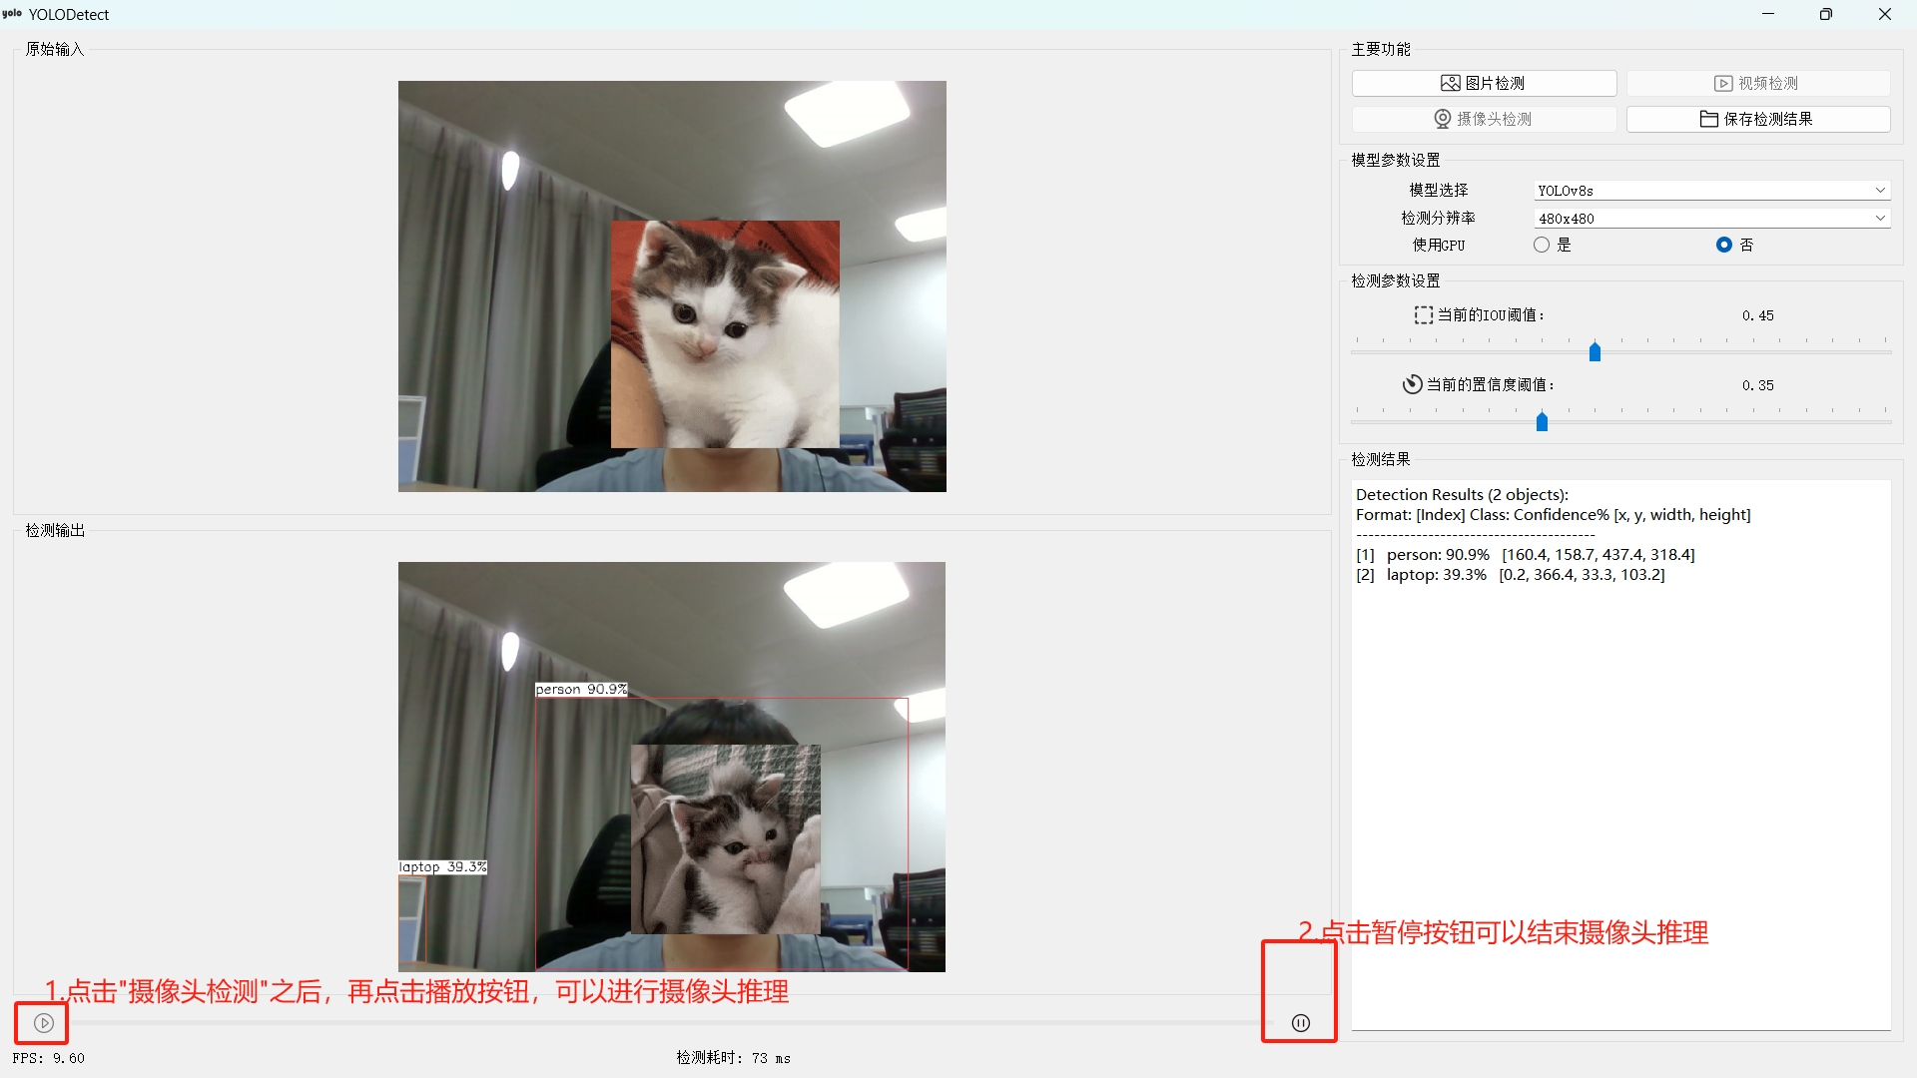Open the 模型选择 YOLOv8s dropdown
This screenshot has height=1078, width=1917.
click(x=1709, y=190)
